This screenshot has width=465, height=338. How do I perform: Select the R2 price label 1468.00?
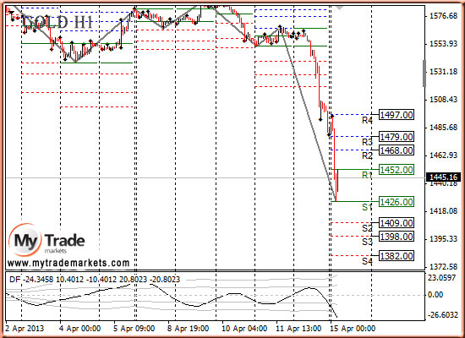tap(397, 150)
